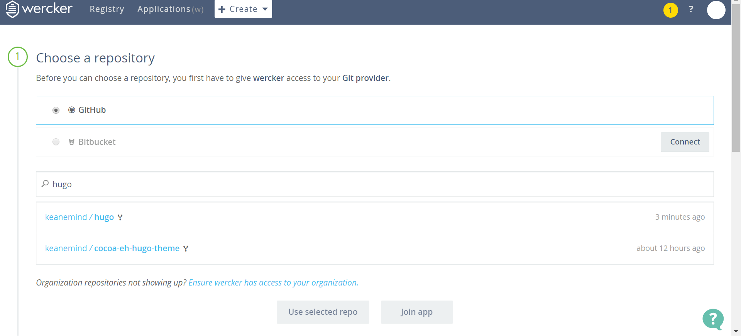Open the yellow notifications badge
This screenshot has height=336, width=741.
670,10
